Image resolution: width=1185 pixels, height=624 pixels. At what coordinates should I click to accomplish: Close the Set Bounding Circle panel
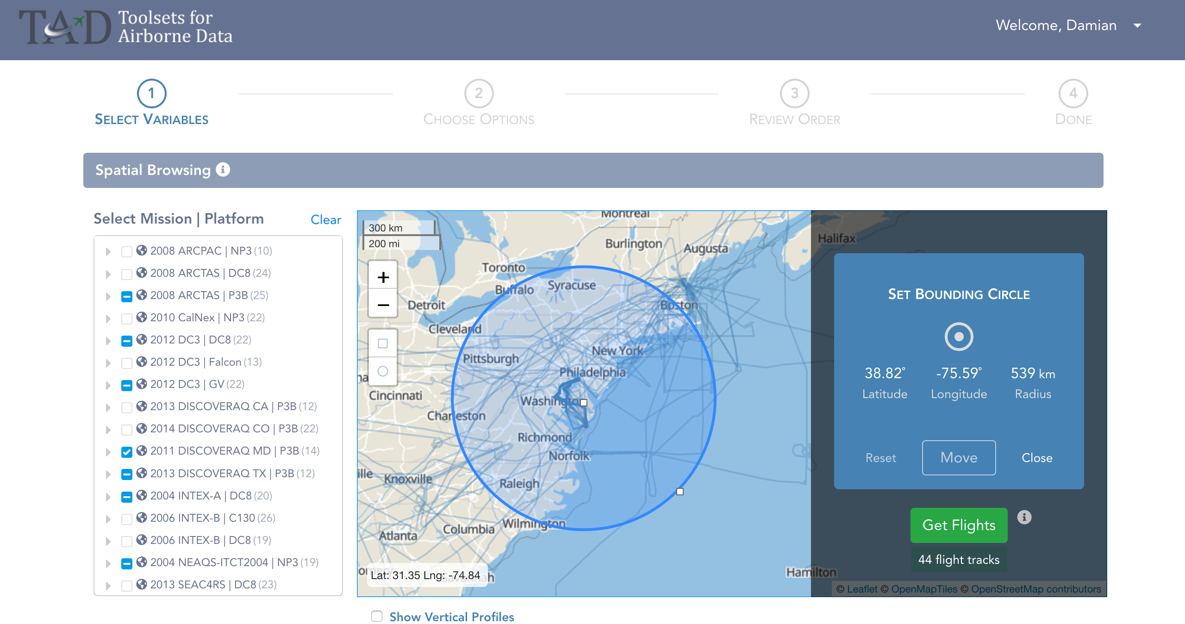pos(1037,458)
